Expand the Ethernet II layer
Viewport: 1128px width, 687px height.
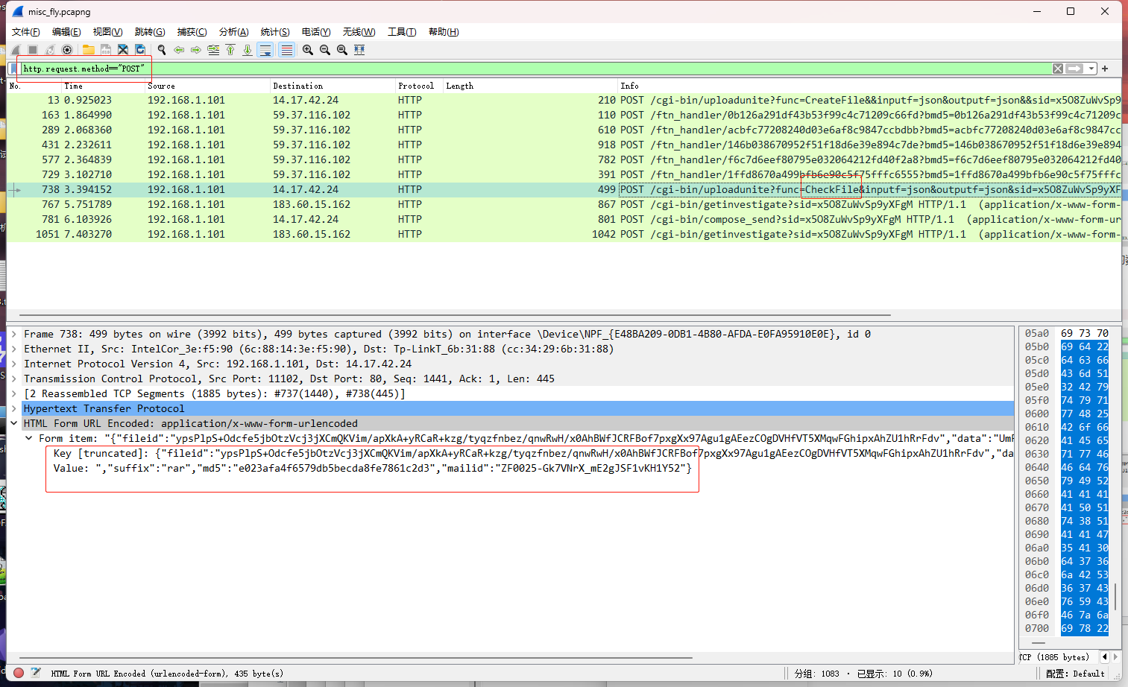pos(14,349)
